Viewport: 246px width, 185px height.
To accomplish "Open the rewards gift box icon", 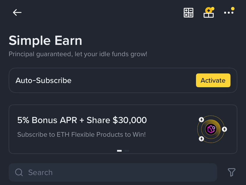I will 209,13.
